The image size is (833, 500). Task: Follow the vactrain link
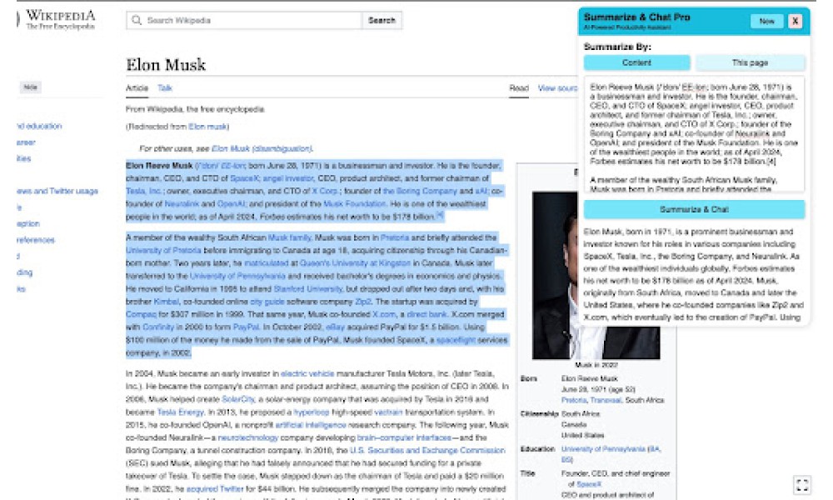coord(388,412)
